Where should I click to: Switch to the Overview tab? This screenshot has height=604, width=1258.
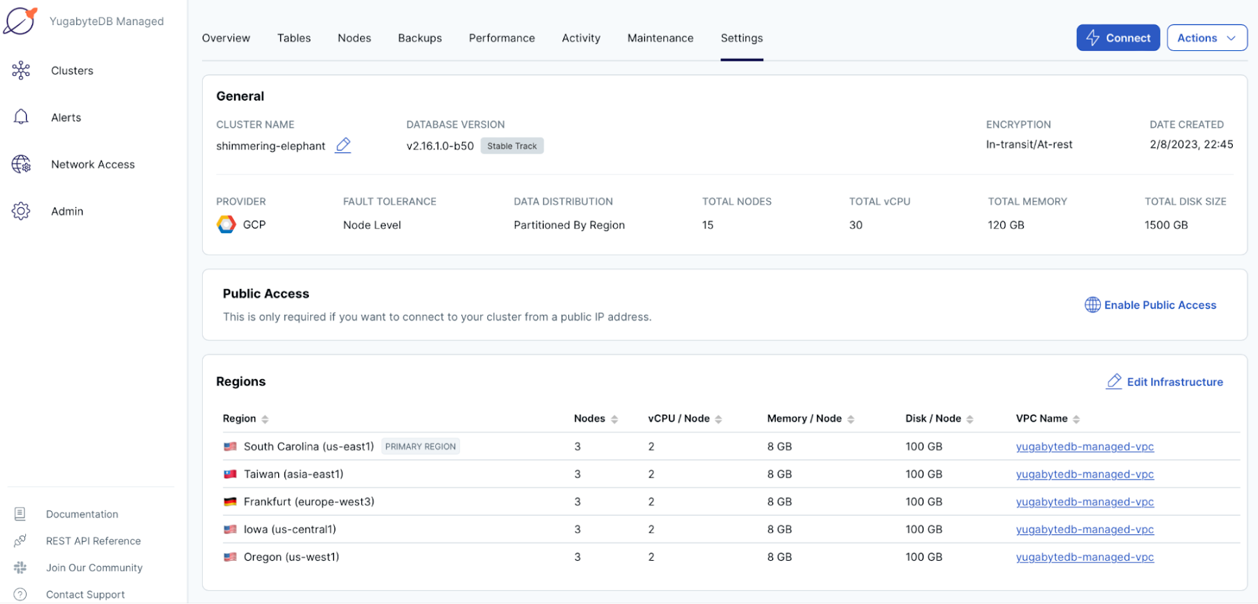tap(226, 38)
